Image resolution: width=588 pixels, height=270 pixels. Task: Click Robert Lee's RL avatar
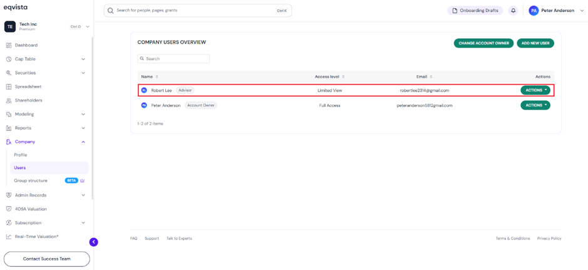(144, 90)
